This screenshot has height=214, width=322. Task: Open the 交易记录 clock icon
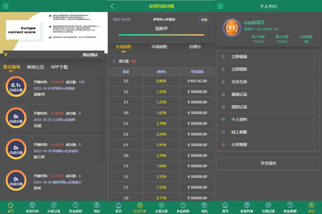tap(54, 205)
